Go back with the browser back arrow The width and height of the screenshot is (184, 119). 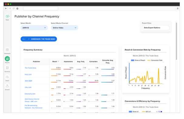(6, 9)
